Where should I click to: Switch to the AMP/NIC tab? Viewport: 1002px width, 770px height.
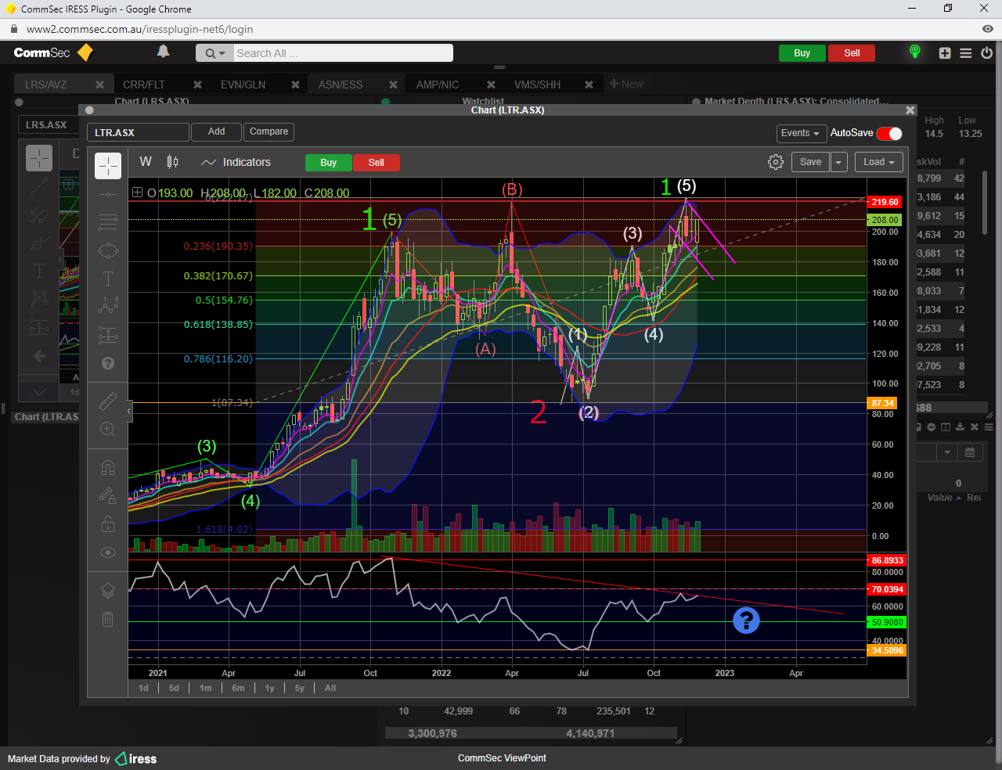coord(437,85)
